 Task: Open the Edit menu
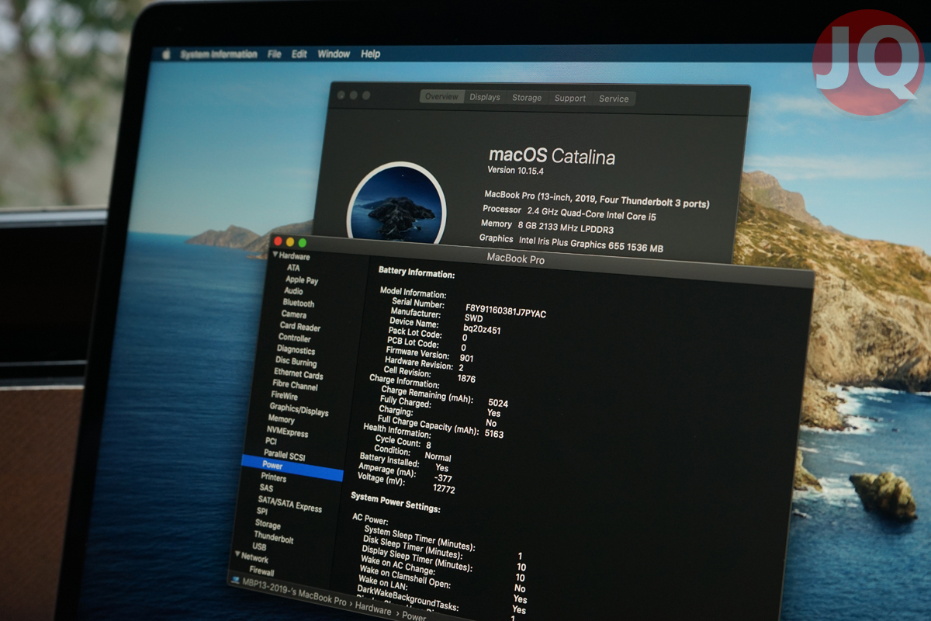[x=299, y=54]
